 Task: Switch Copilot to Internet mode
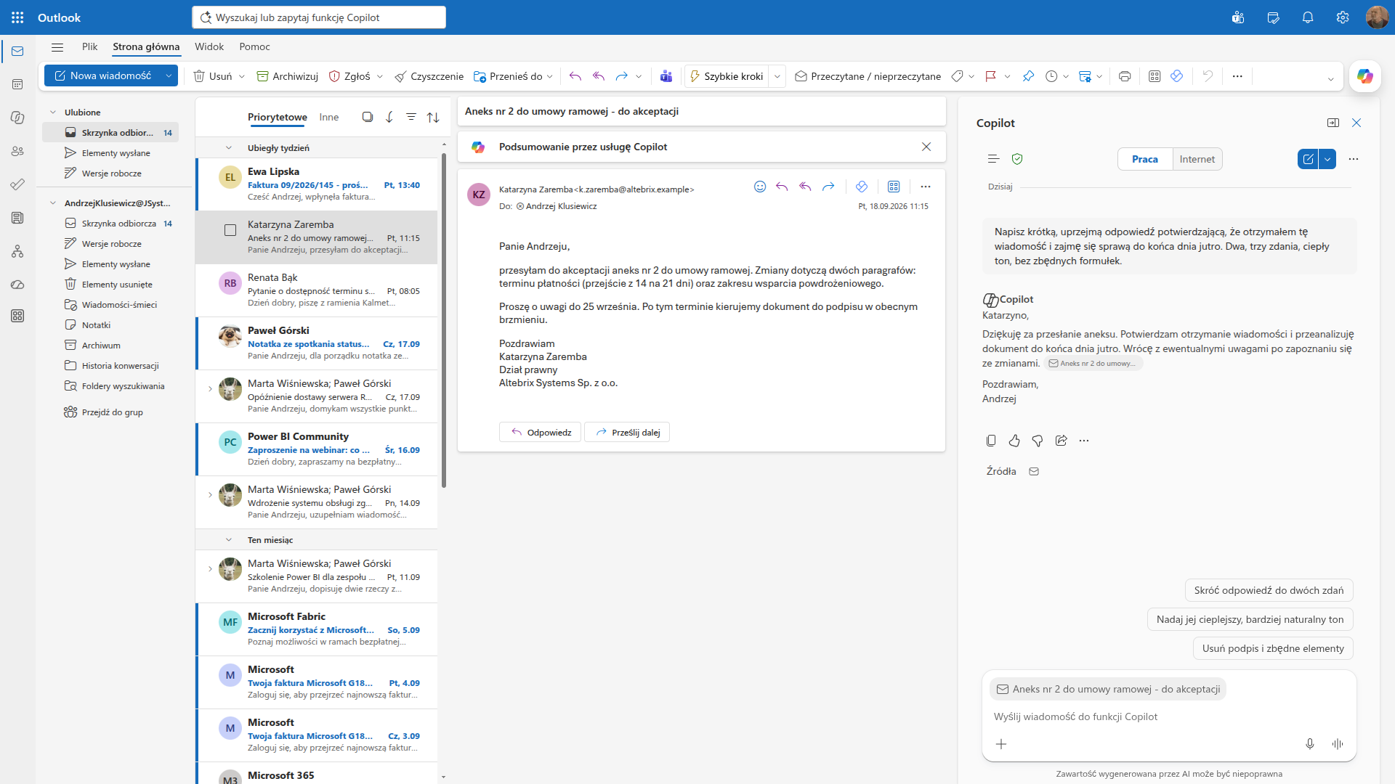coord(1197,159)
